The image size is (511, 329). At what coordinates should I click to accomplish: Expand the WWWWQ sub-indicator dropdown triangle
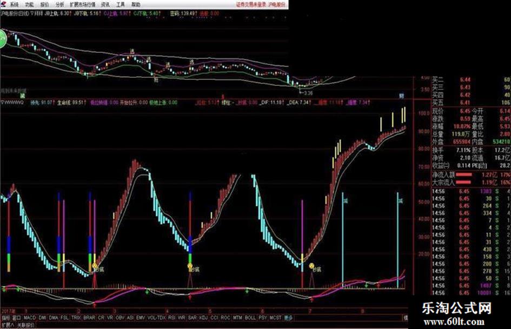(2, 102)
